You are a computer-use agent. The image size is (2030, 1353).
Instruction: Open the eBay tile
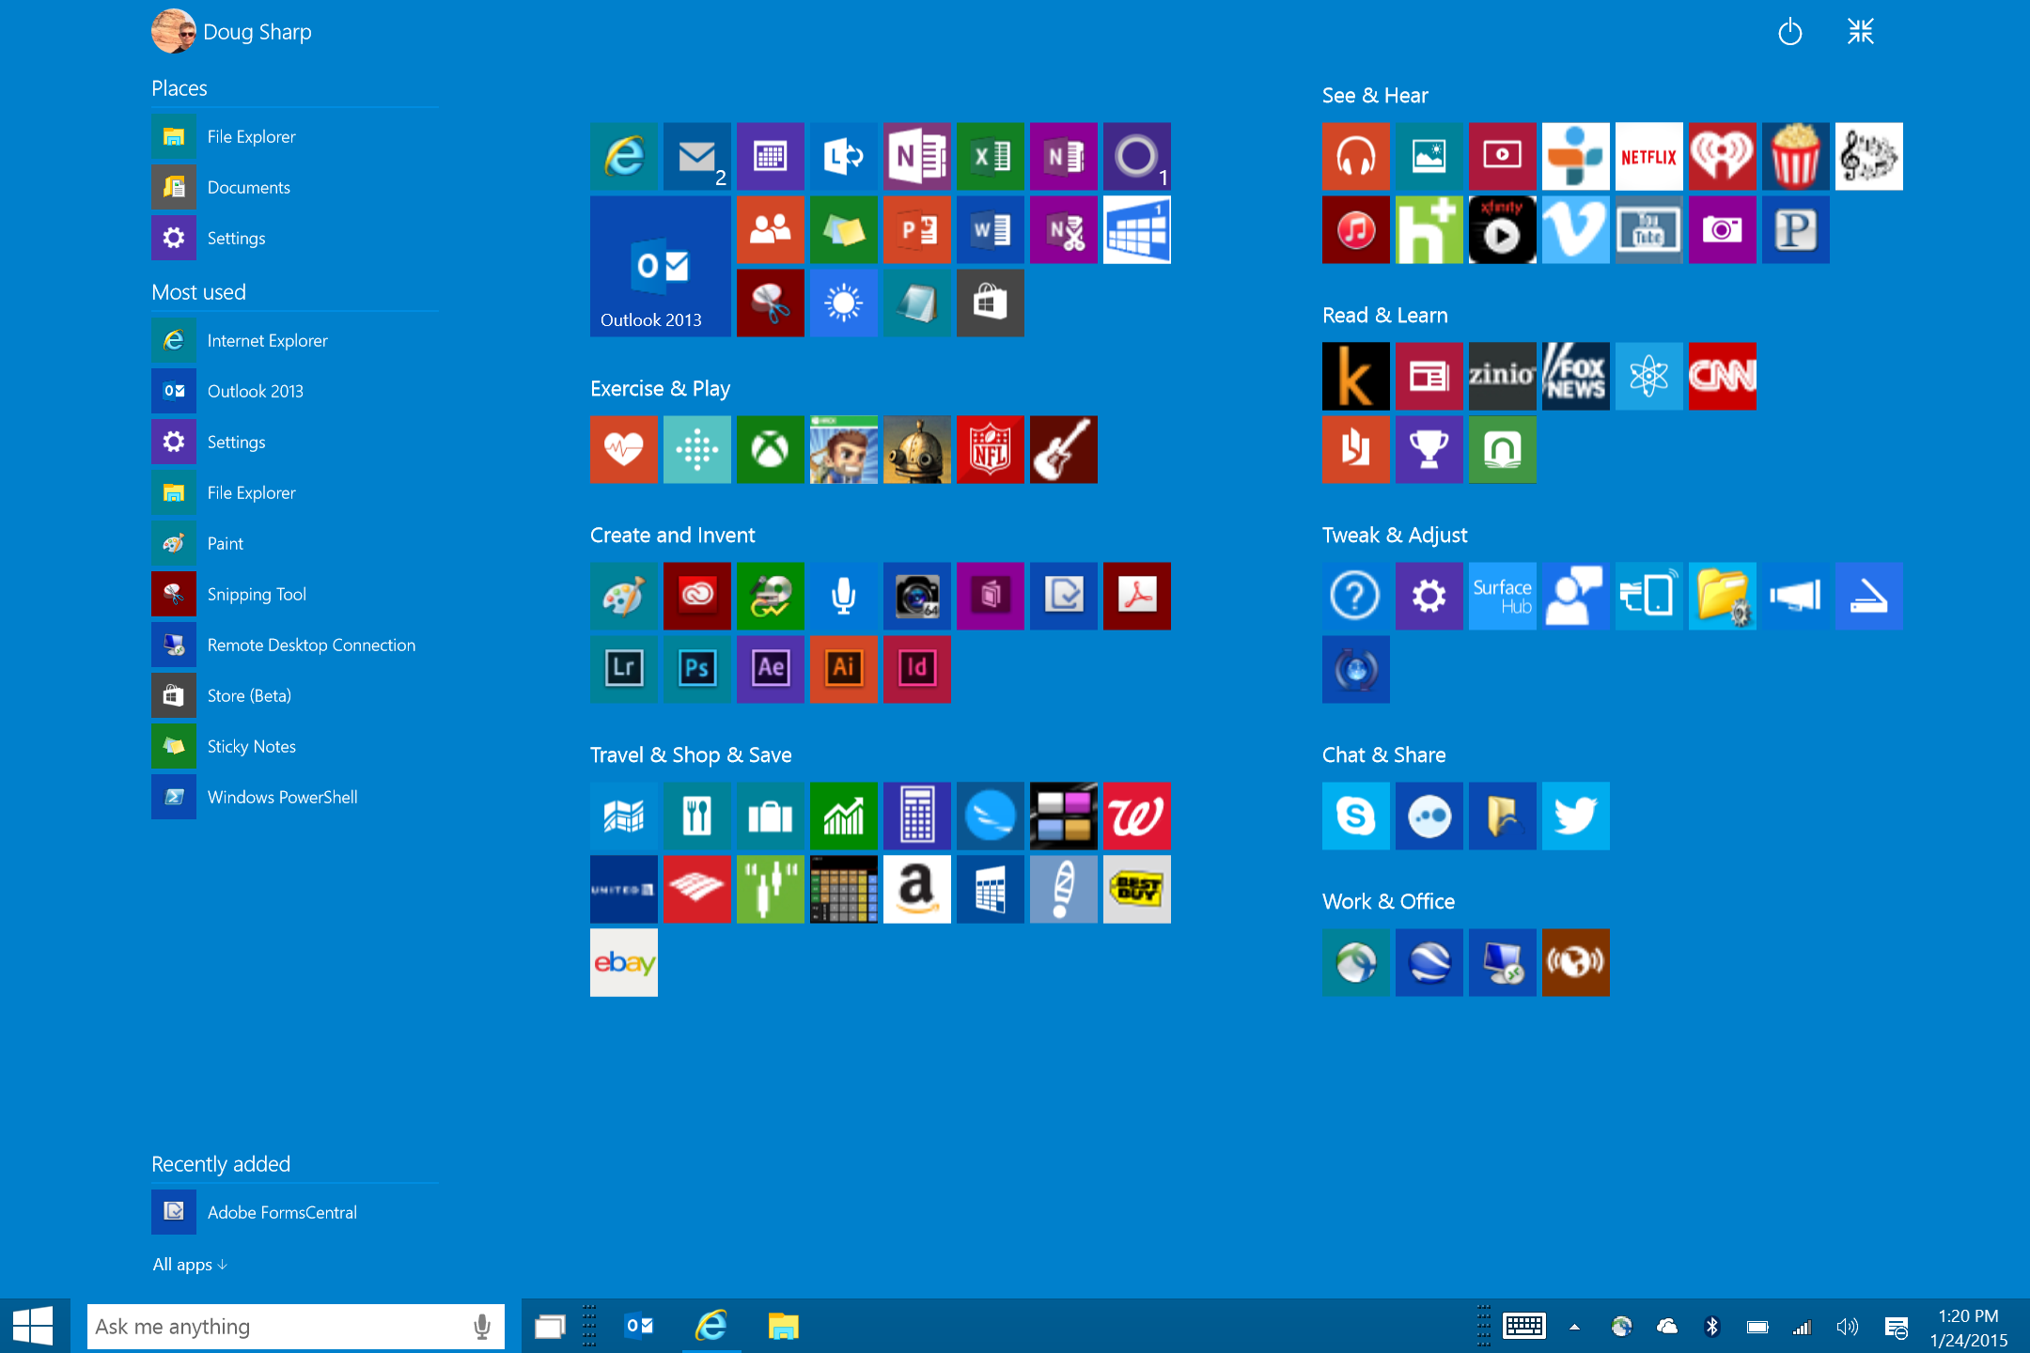click(623, 962)
